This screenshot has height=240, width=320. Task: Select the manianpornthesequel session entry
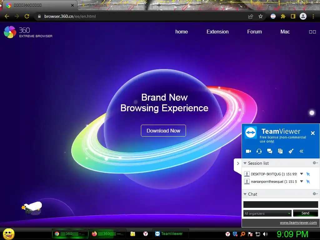274,182
